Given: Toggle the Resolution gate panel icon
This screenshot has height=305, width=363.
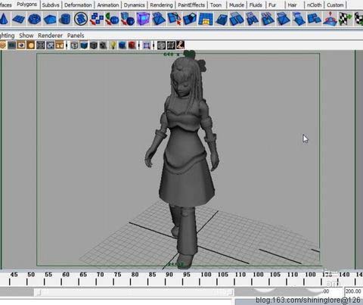Looking at the screenshot, I should click(60, 45).
